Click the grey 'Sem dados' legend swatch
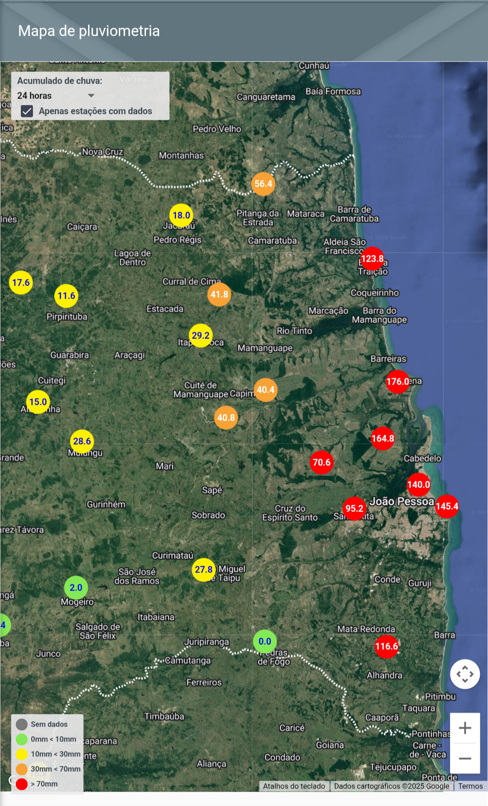 coord(22,724)
